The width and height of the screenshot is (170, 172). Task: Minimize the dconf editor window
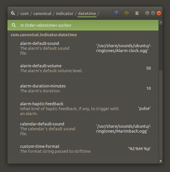click(147, 13)
